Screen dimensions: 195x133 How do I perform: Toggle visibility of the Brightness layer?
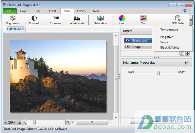tap(127, 40)
